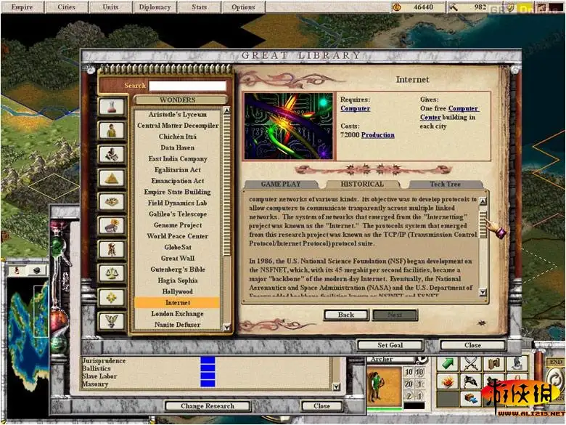
Task: Open the Cities menu
Action: click(67, 7)
